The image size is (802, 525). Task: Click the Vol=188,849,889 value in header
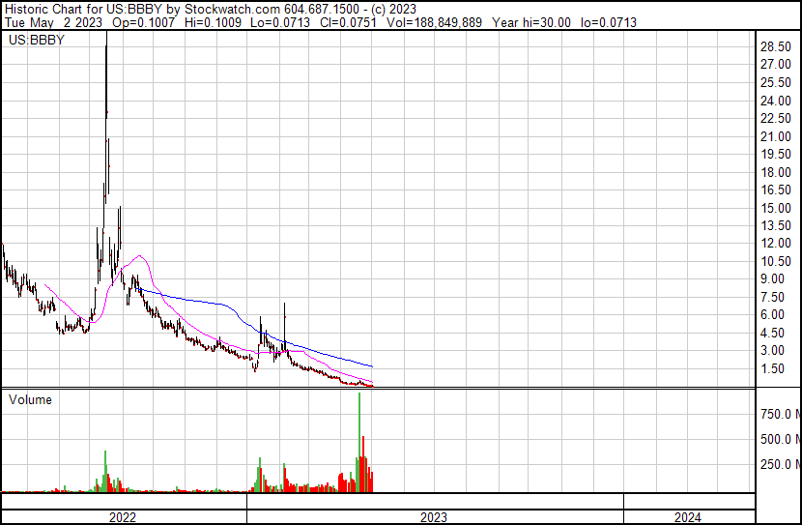[x=434, y=22]
